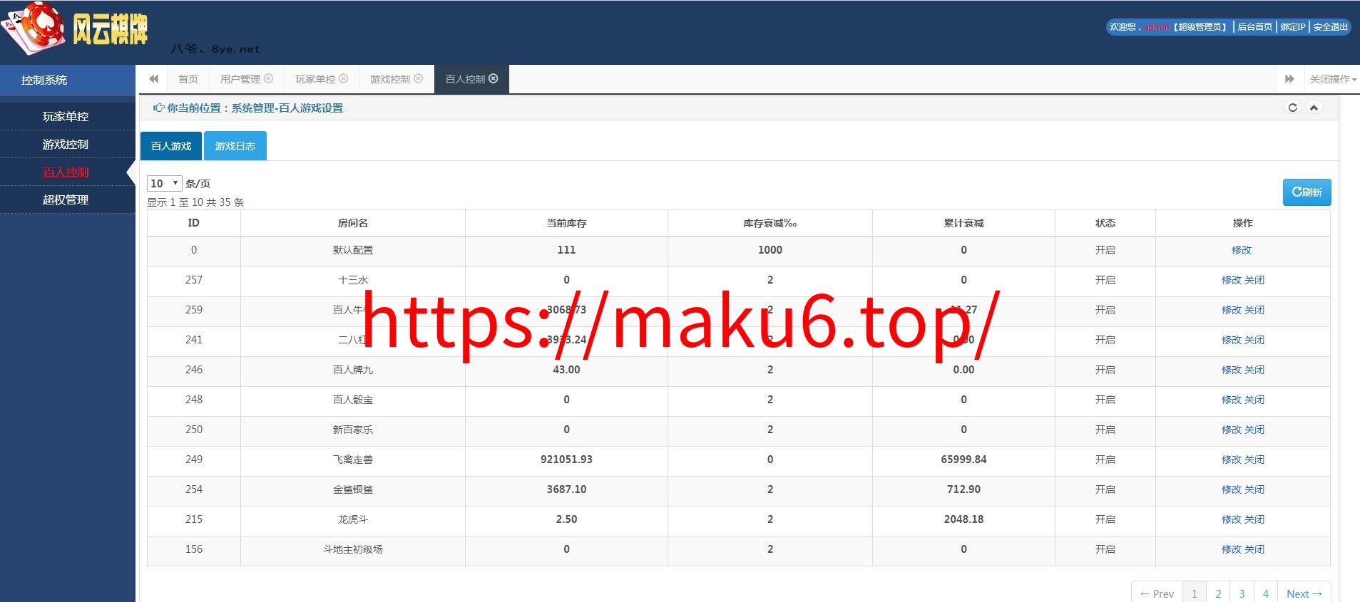1360x602 pixels.
Task: Click 关闭 for the 飞禽走兽 row
Action: click(x=1254, y=460)
